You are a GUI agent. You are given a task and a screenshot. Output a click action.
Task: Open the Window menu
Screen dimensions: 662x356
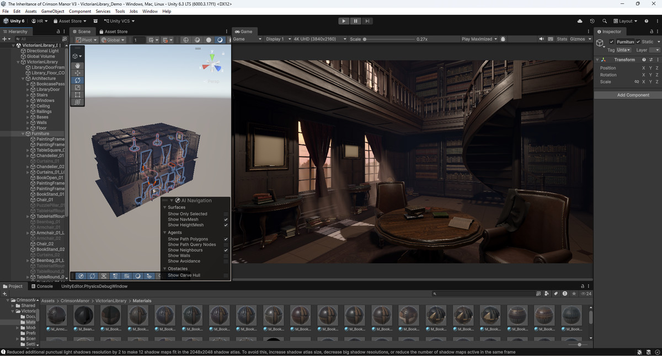pyautogui.click(x=150, y=11)
